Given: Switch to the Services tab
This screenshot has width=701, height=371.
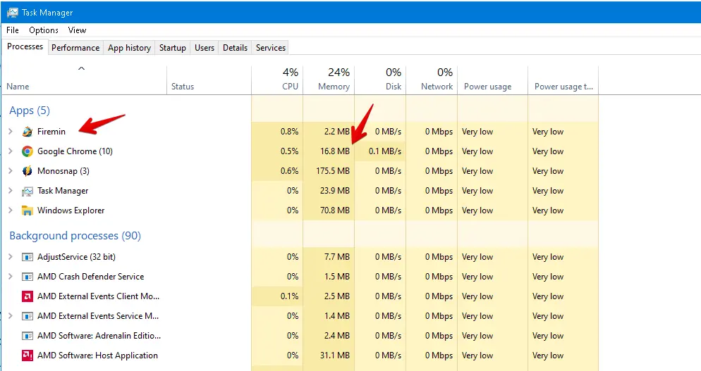Looking at the screenshot, I should click(x=271, y=48).
